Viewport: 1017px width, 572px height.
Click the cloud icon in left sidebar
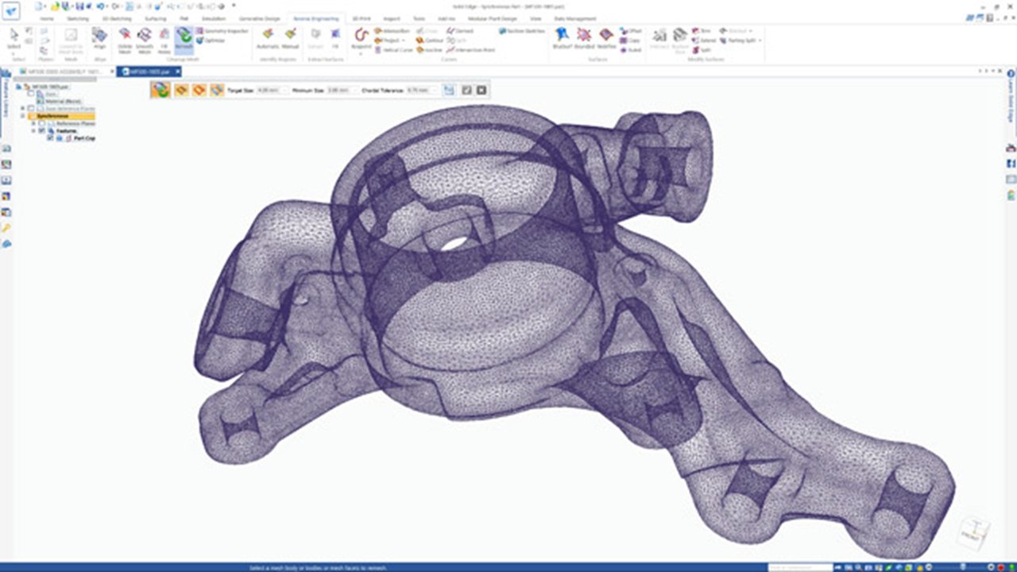[6, 243]
